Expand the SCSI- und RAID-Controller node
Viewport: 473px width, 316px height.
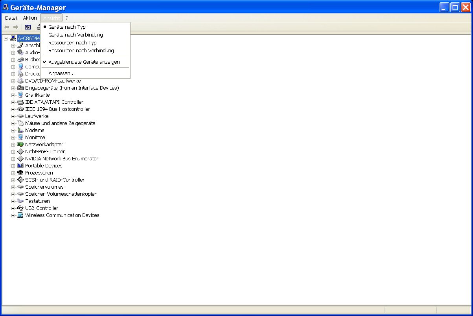[x=13, y=180]
